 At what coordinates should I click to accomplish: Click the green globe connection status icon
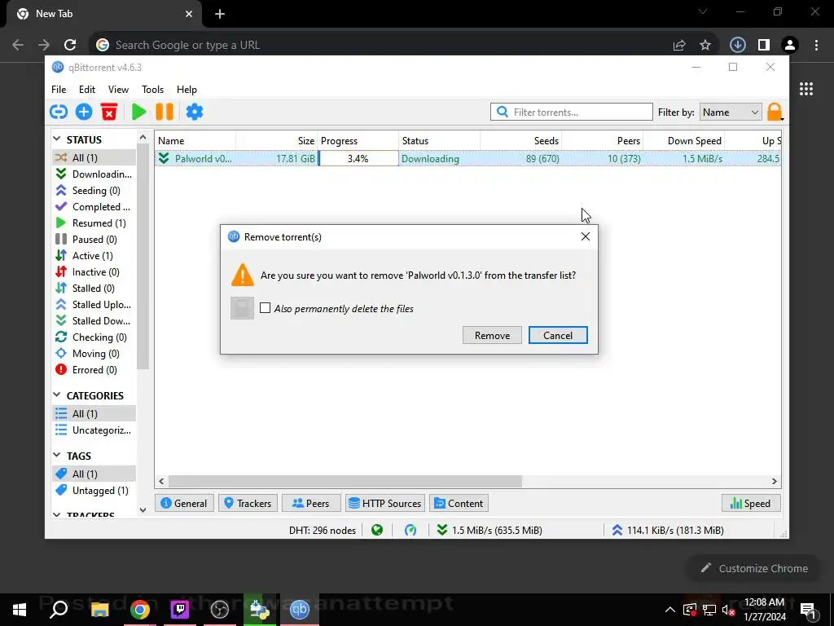(x=377, y=530)
